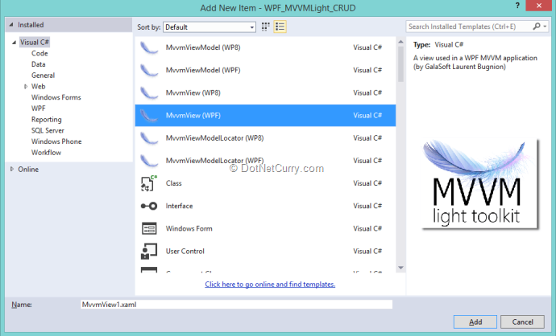Screen dimensions: 556x336
Task: Select MvvmViewModelLocator (WP8) template name
Action: 214,138
